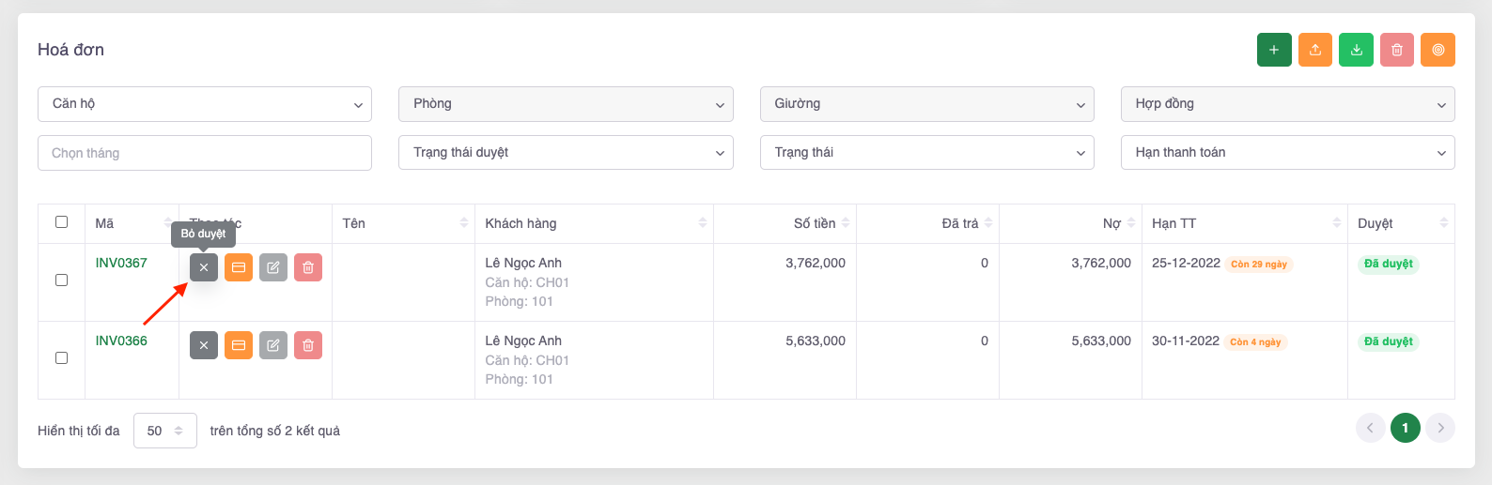This screenshot has height=485, width=1492.
Task: Check the box for invoice INV0366
Action: click(x=62, y=358)
